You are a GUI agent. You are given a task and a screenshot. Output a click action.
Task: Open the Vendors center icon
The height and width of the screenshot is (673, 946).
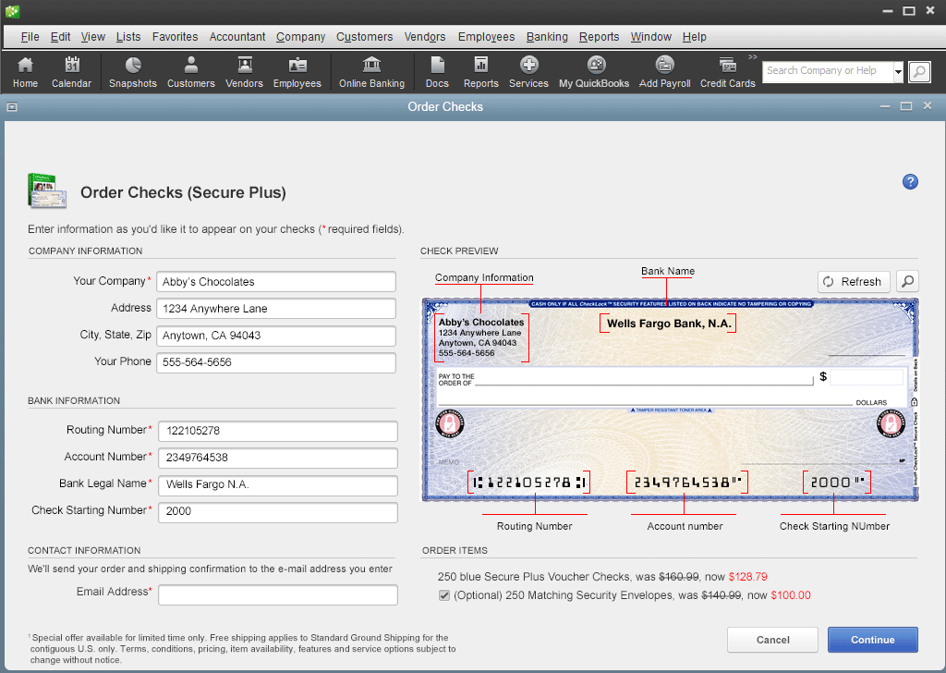(x=244, y=72)
